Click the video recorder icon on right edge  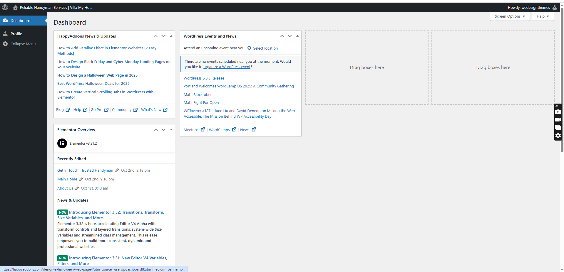[x=558, y=120]
